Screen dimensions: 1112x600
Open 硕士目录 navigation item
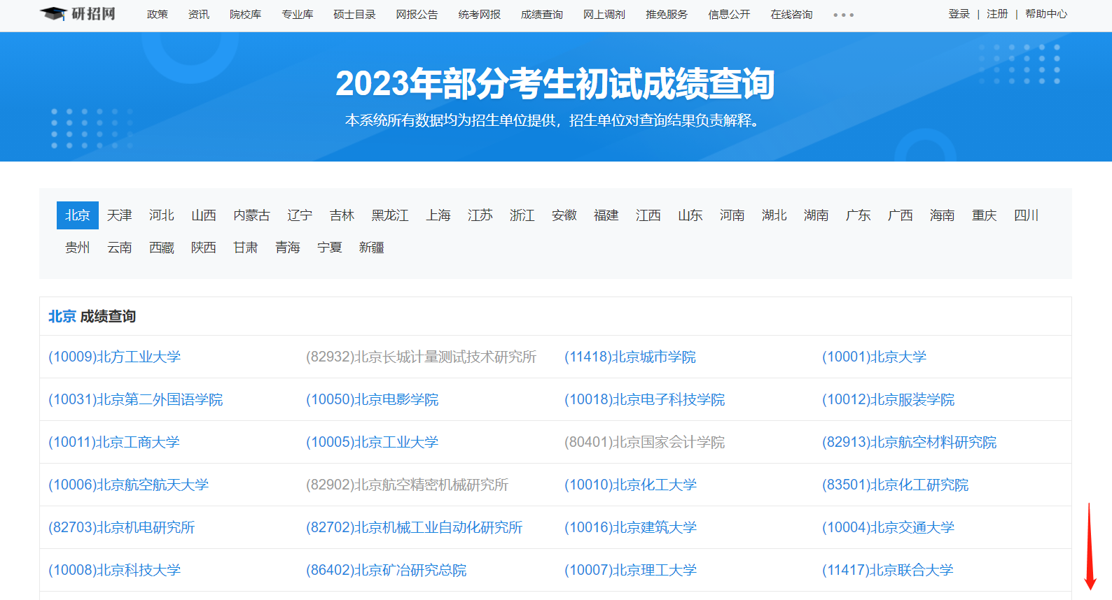tap(354, 14)
